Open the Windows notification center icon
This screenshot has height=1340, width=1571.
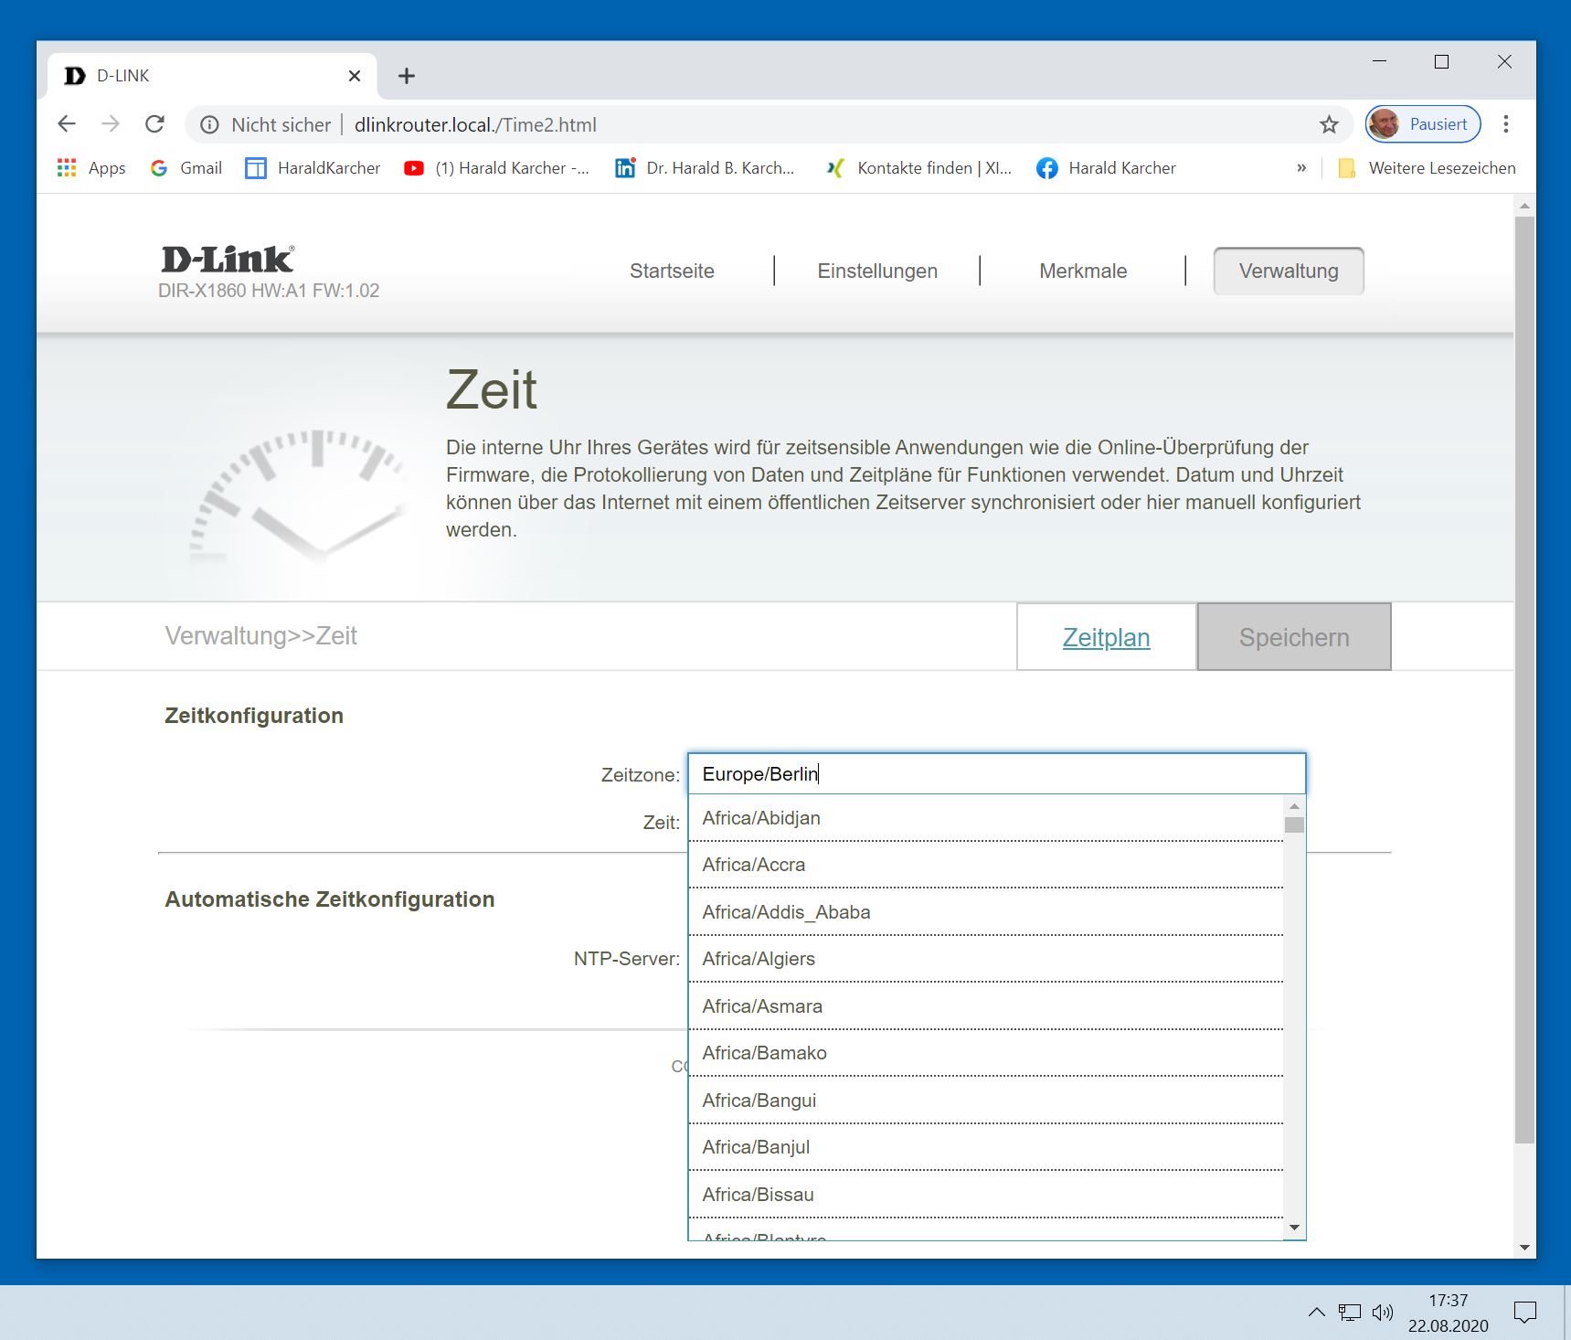pos(1524,1313)
